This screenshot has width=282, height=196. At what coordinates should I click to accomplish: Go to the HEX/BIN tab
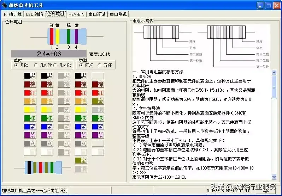[76, 14]
